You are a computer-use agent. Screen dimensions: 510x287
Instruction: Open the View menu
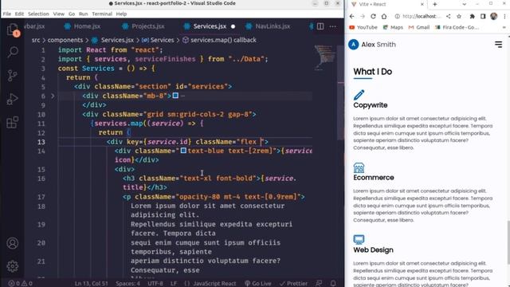[58, 14]
